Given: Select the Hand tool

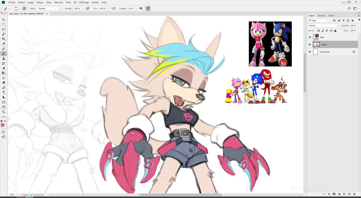Looking at the screenshot, I should (x=4, y=107).
